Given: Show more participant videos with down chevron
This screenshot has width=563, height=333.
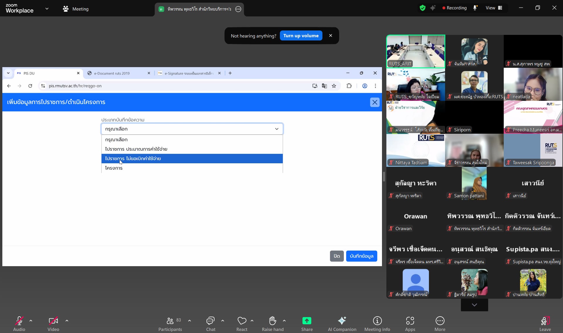Looking at the screenshot, I should point(474,305).
